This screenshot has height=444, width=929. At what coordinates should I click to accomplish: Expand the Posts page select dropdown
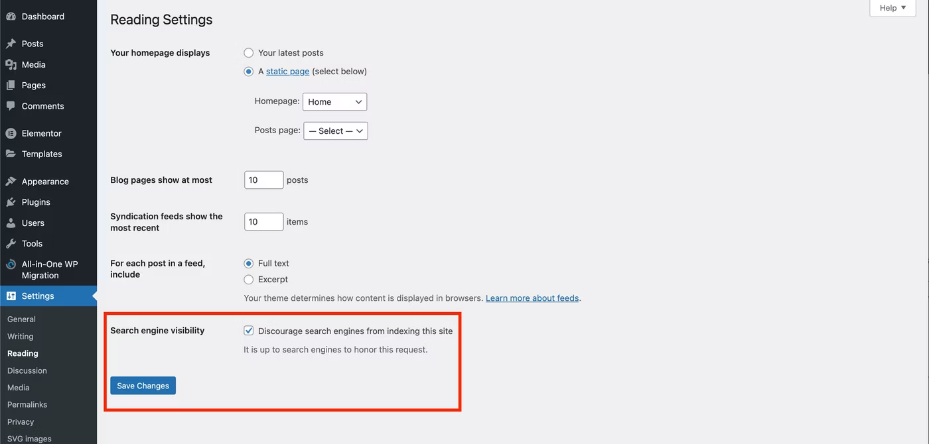click(x=335, y=131)
